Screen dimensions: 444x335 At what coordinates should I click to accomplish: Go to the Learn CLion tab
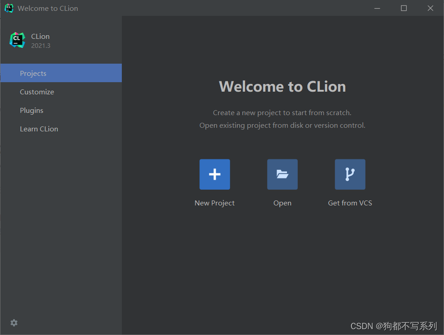click(x=61, y=129)
